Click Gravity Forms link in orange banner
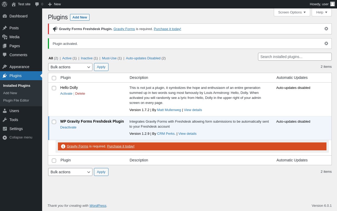The width and height of the screenshot is (337, 211). (77, 146)
